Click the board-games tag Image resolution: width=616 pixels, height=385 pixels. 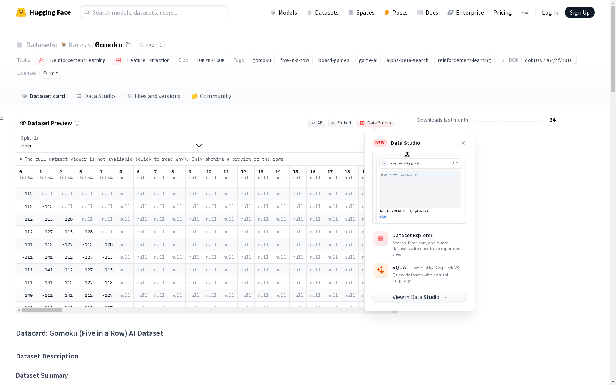coord(334,60)
